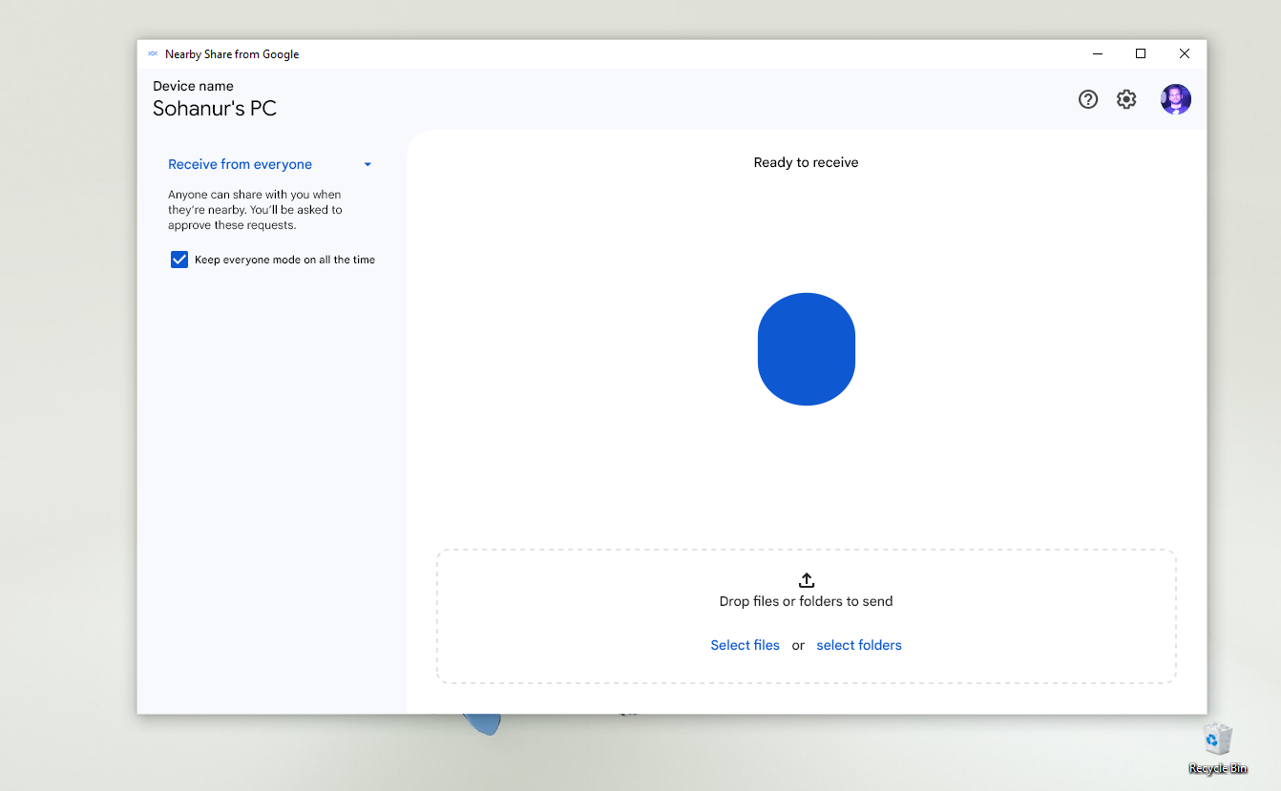Uncheck Keep everyone mode on all the time
1281x791 pixels.
[x=179, y=260]
